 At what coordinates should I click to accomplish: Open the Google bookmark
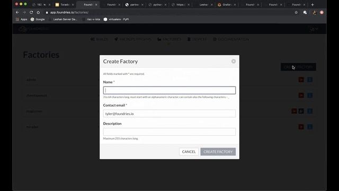pyautogui.click(x=38, y=19)
